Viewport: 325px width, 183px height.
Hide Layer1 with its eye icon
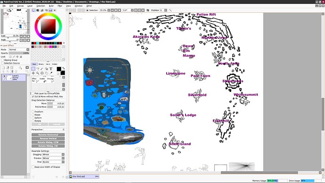click(4, 76)
